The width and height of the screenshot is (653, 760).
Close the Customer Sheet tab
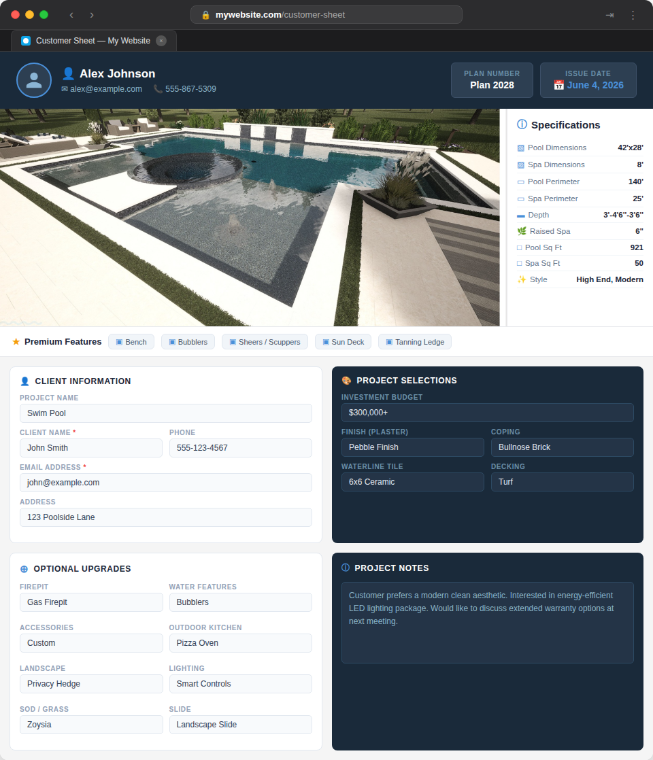[161, 41]
